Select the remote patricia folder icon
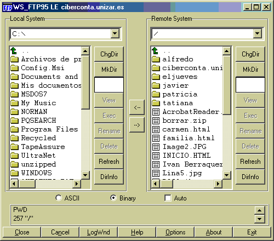The width and height of the screenshot is (274, 241). [x=156, y=94]
